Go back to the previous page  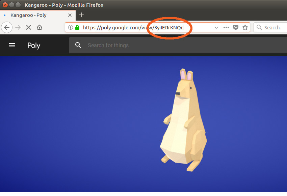click(x=7, y=27)
